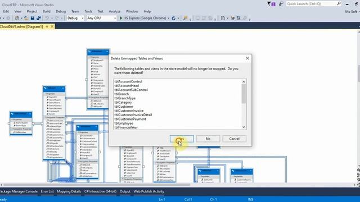This screenshot has height=202, width=360.
Task: Select tblBranch in the list
Action: tap(121, 94)
